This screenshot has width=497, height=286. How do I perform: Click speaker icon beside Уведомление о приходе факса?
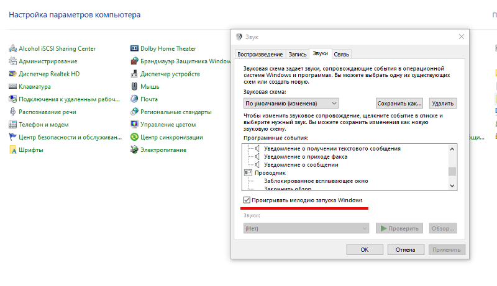point(257,156)
